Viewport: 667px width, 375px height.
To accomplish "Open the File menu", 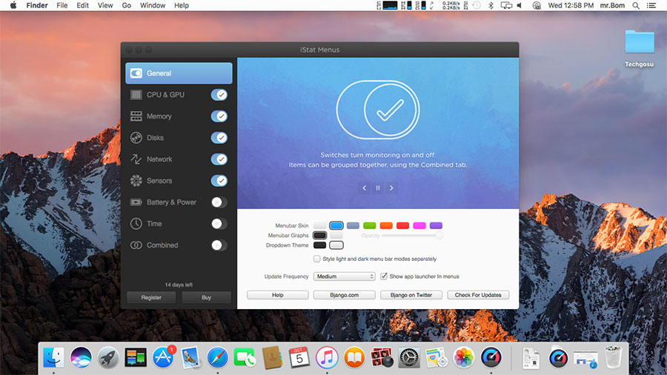I will click(62, 5).
